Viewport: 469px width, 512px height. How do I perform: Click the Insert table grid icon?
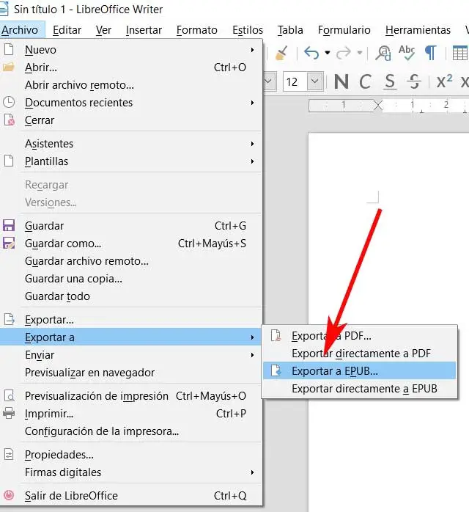point(460,53)
